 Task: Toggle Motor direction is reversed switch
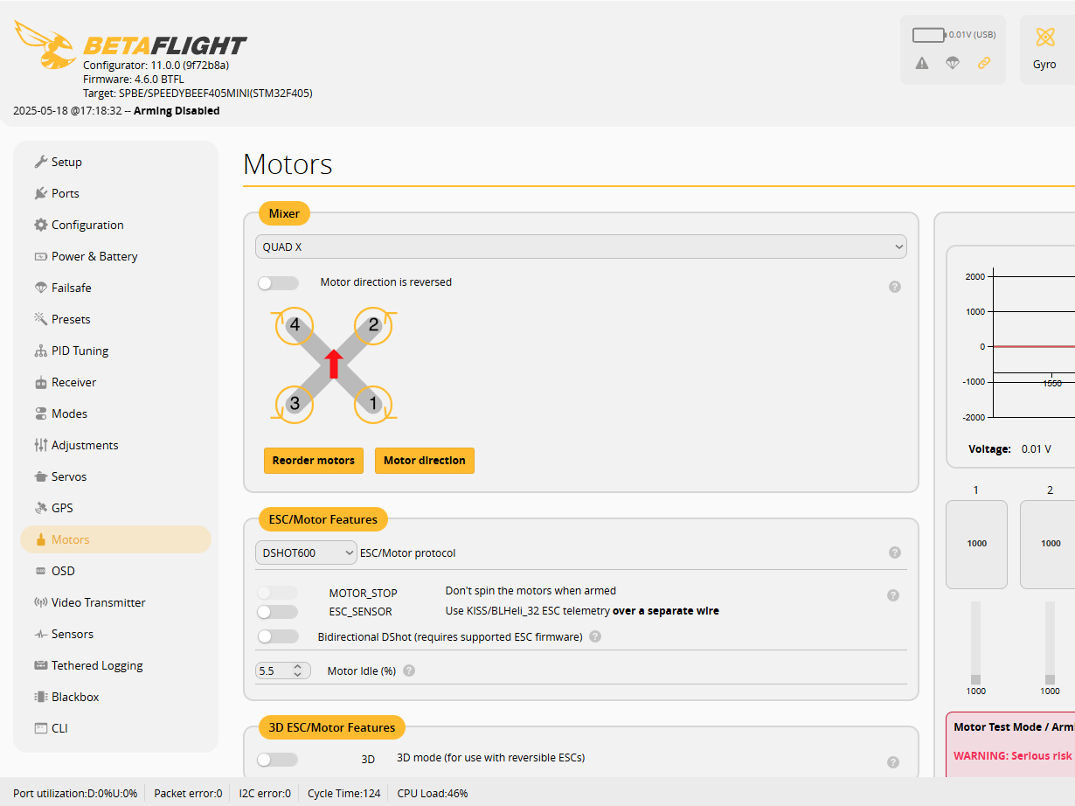278,282
